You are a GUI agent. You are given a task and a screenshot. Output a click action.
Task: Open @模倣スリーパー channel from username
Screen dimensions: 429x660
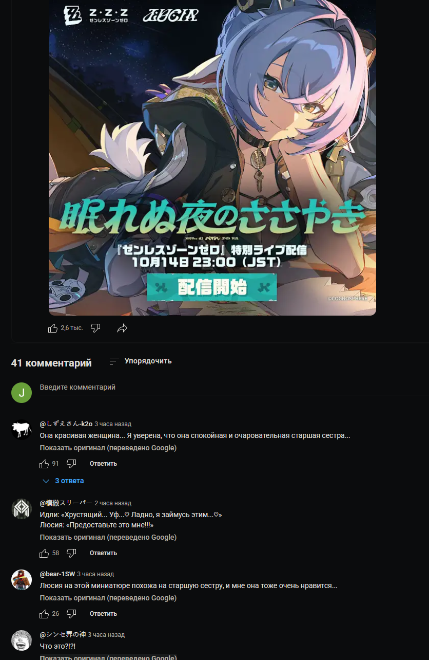point(66,503)
